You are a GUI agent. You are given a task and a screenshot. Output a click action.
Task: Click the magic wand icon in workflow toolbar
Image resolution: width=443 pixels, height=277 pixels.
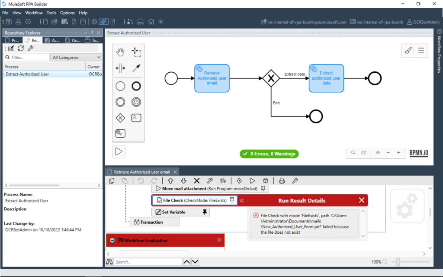coord(210,181)
